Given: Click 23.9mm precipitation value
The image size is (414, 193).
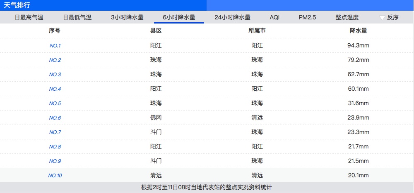Looking at the screenshot, I should 358,118.
